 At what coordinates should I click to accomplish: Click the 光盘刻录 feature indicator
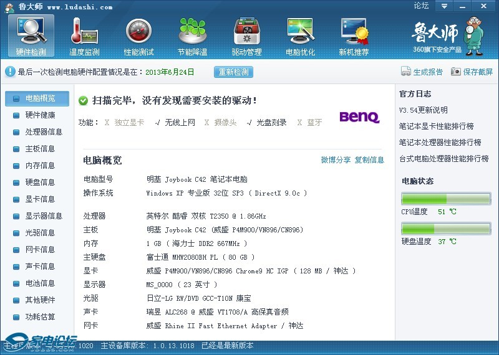point(267,122)
